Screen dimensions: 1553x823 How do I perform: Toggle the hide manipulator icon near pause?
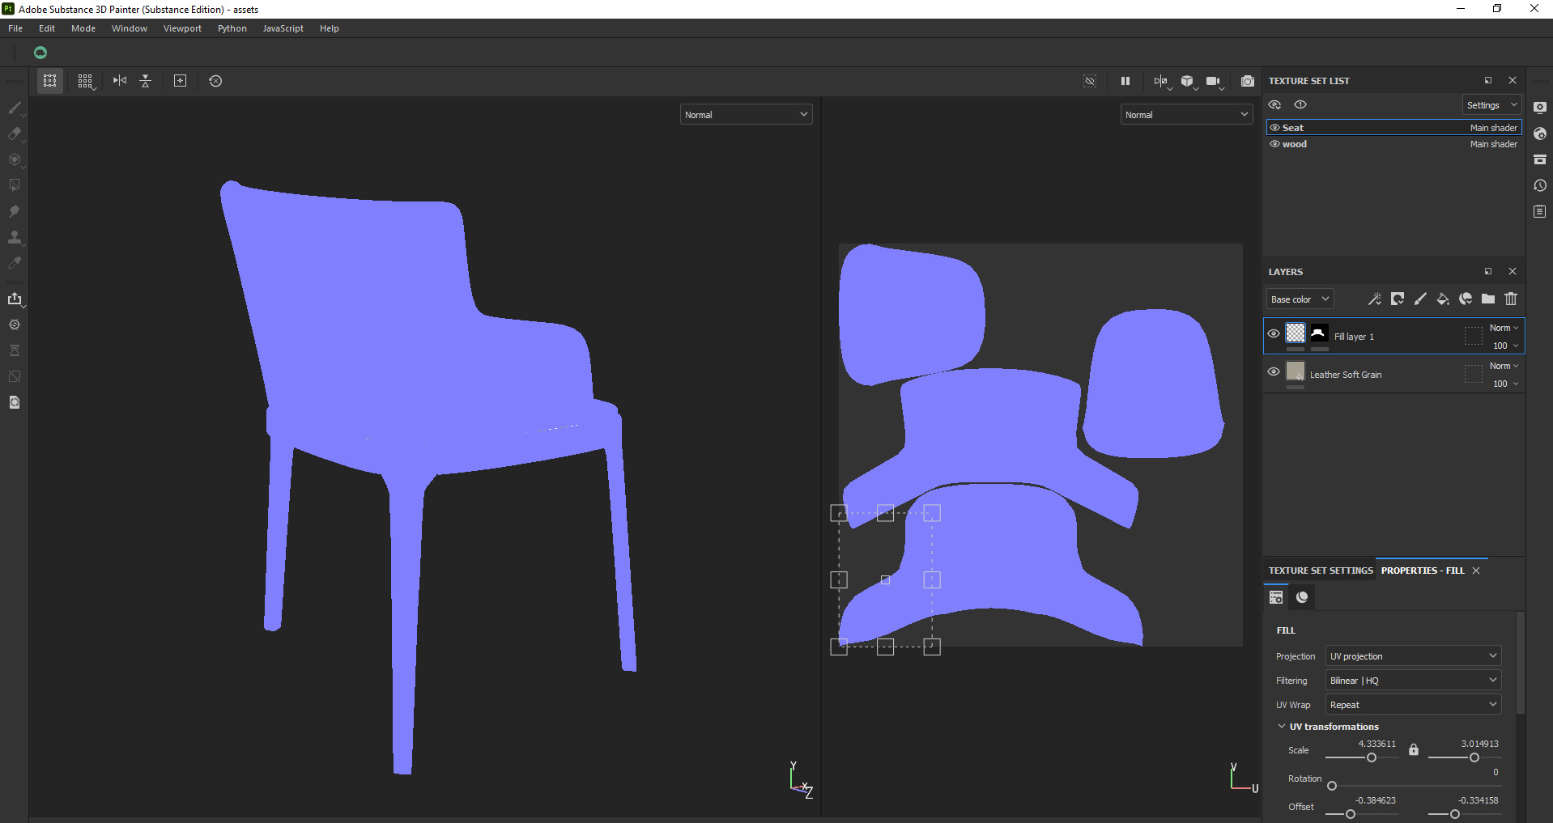pyautogui.click(x=1090, y=81)
